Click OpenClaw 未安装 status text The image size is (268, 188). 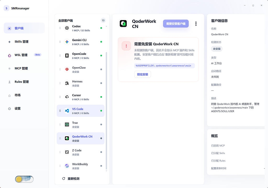pyautogui.click(x=76, y=72)
